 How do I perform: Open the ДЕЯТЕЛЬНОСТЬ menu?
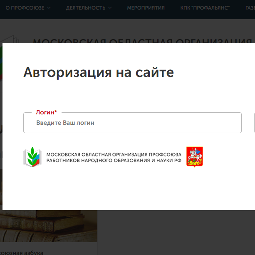pos(86,8)
